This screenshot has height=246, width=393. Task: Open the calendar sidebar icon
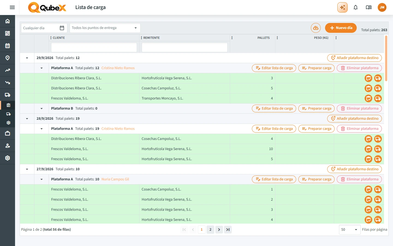tap(7, 46)
